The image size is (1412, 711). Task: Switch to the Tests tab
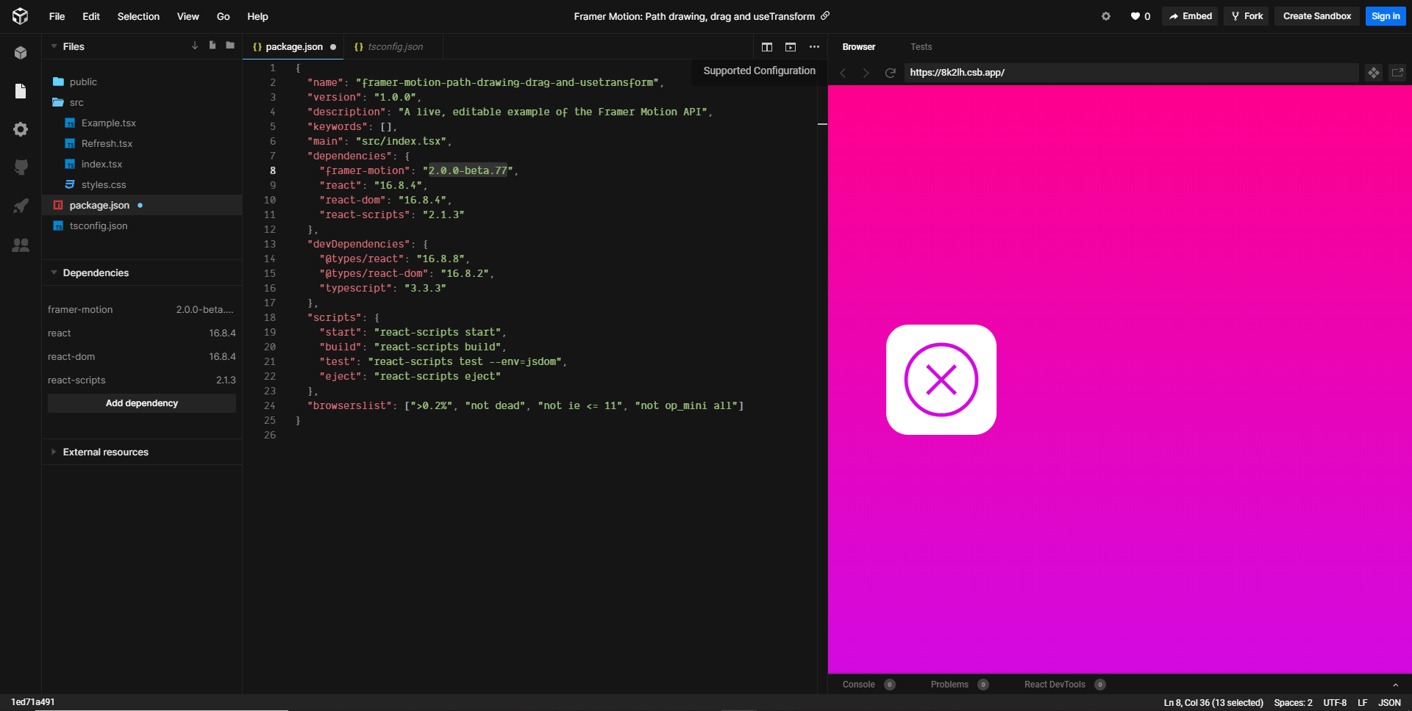(921, 46)
